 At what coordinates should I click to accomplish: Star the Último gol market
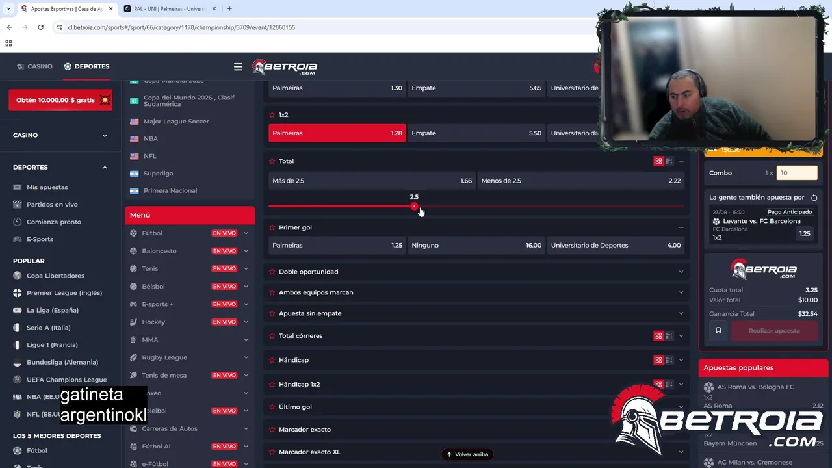pyautogui.click(x=272, y=407)
